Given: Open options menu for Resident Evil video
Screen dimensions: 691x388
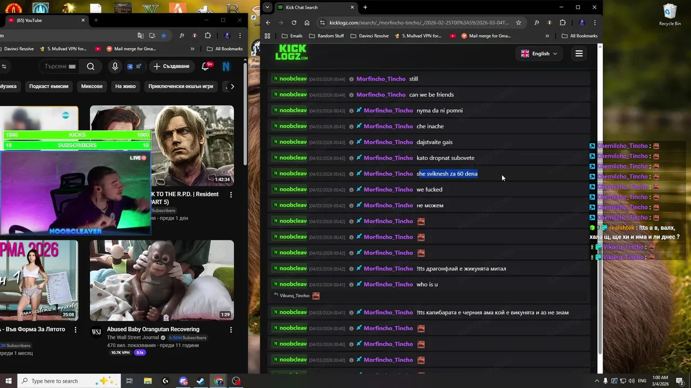Looking at the screenshot, I should tap(231, 195).
